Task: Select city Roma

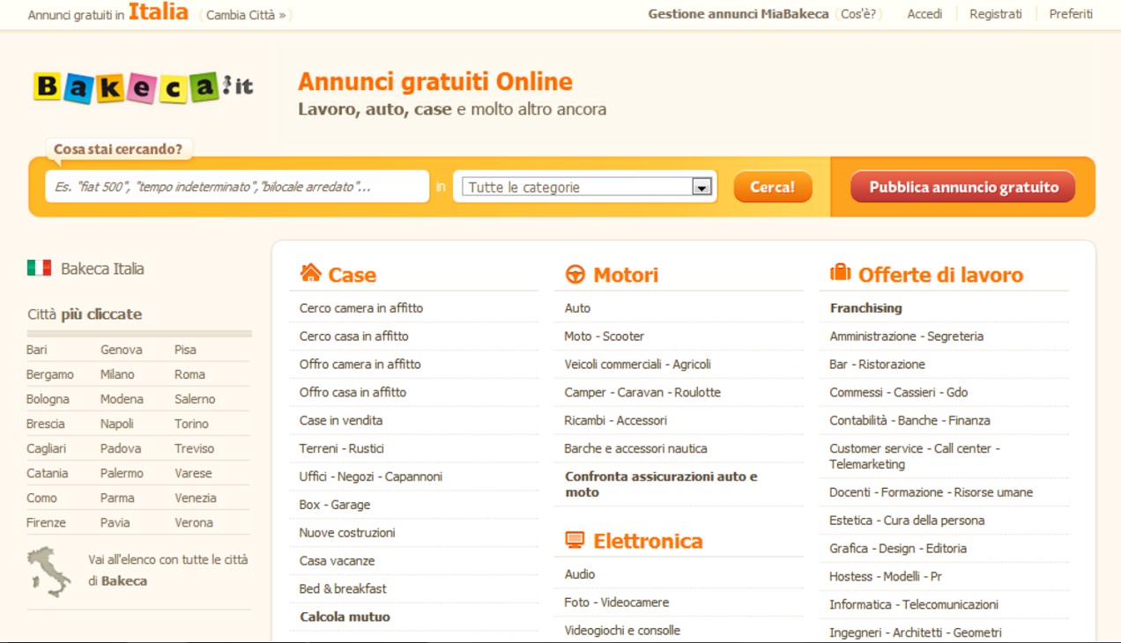Action: point(189,374)
